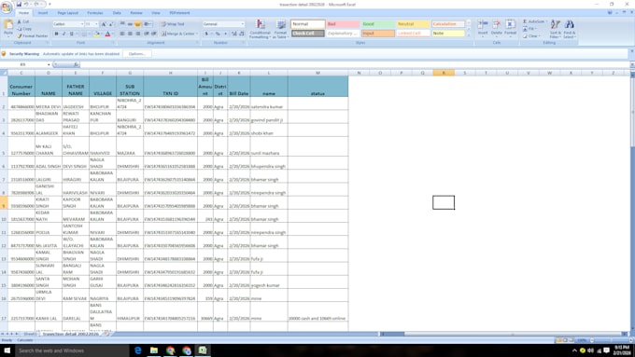
Task: Switch to the Page Layout ribbon tab
Action: point(67,13)
